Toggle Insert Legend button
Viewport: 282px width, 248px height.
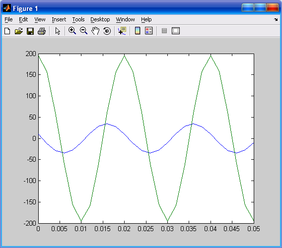pos(149,31)
